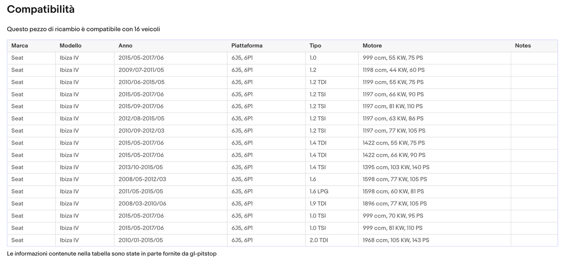Click the Notes column header
This screenshot has width=566, height=261.
click(x=523, y=46)
